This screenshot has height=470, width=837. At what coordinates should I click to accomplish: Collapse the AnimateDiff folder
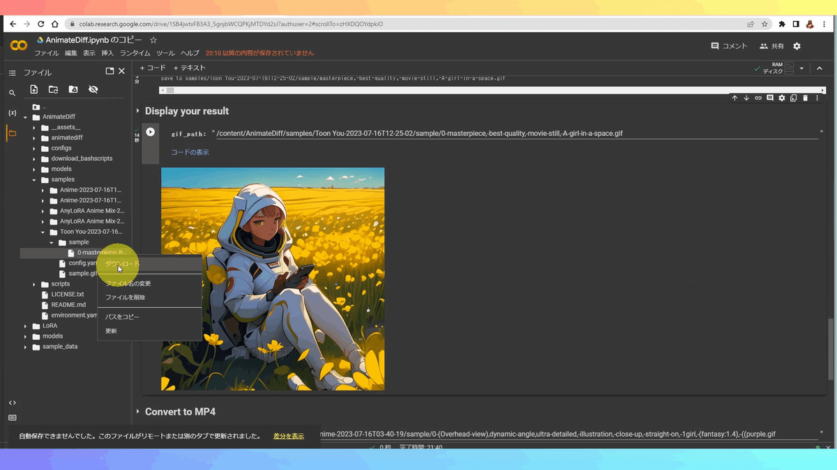(26, 117)
